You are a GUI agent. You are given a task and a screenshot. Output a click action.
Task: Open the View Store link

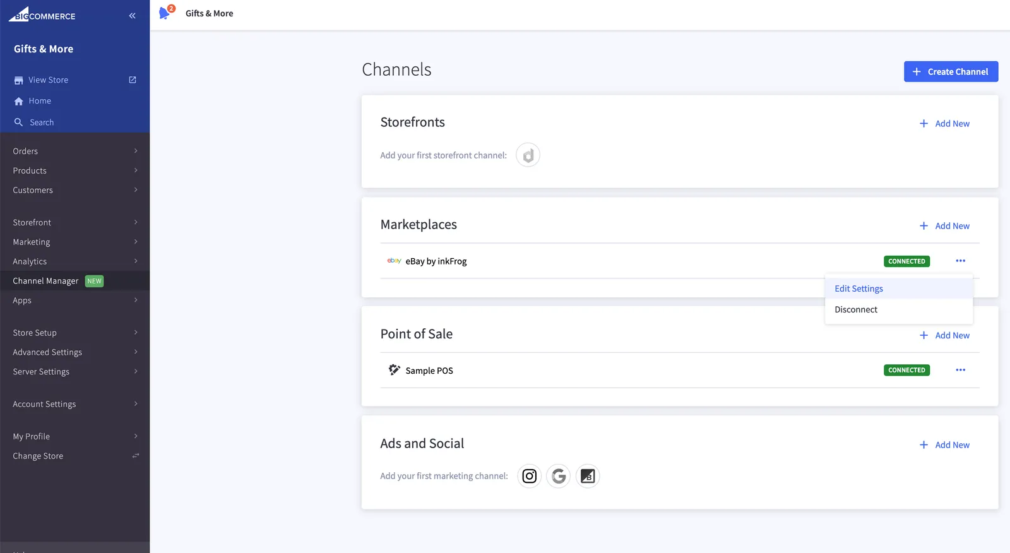click(48, 80)
